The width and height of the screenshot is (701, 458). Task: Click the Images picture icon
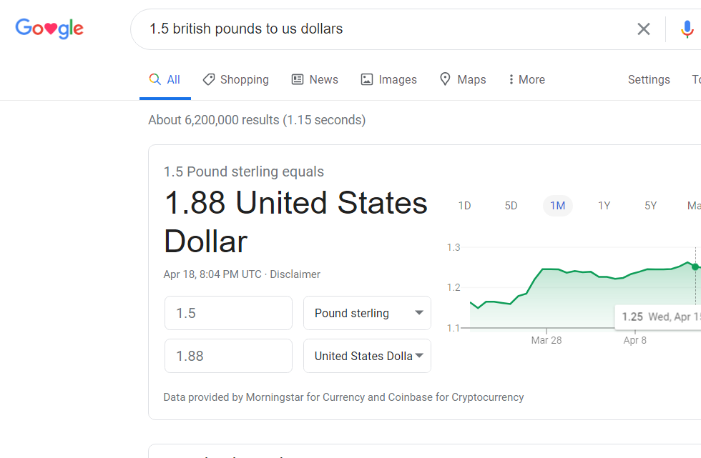coord(367,79)
